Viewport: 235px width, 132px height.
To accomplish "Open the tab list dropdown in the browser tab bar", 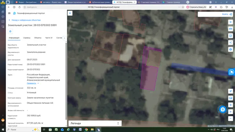I will coord(12,2).
